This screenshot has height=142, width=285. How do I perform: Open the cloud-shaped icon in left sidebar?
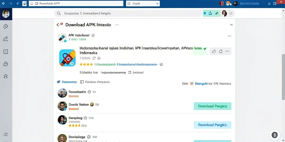click(x=6, y=64)
